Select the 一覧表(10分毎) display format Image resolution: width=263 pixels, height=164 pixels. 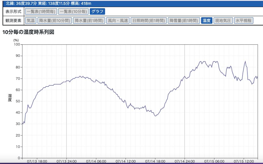tap(74, 12)
